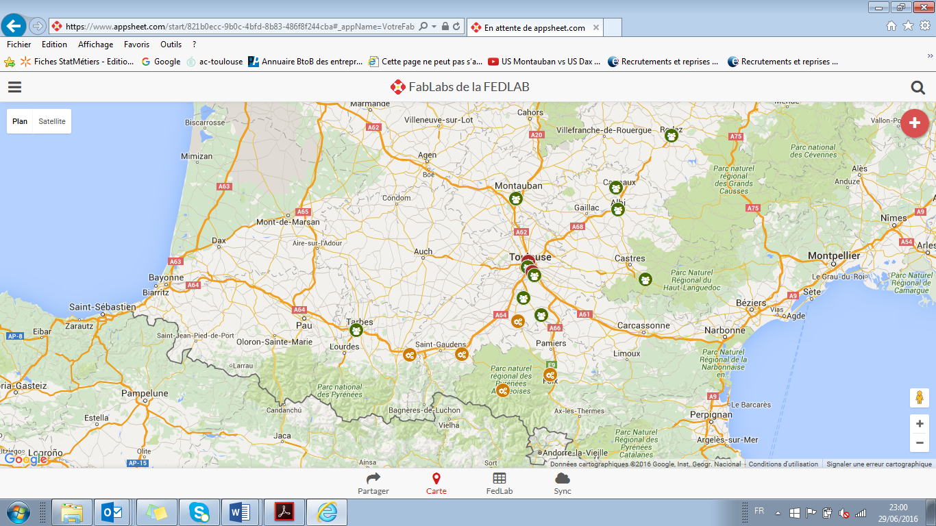This screenshot has width=936, height=526.
Task: Click the red plus add button
Action: [x=914, y=123]
